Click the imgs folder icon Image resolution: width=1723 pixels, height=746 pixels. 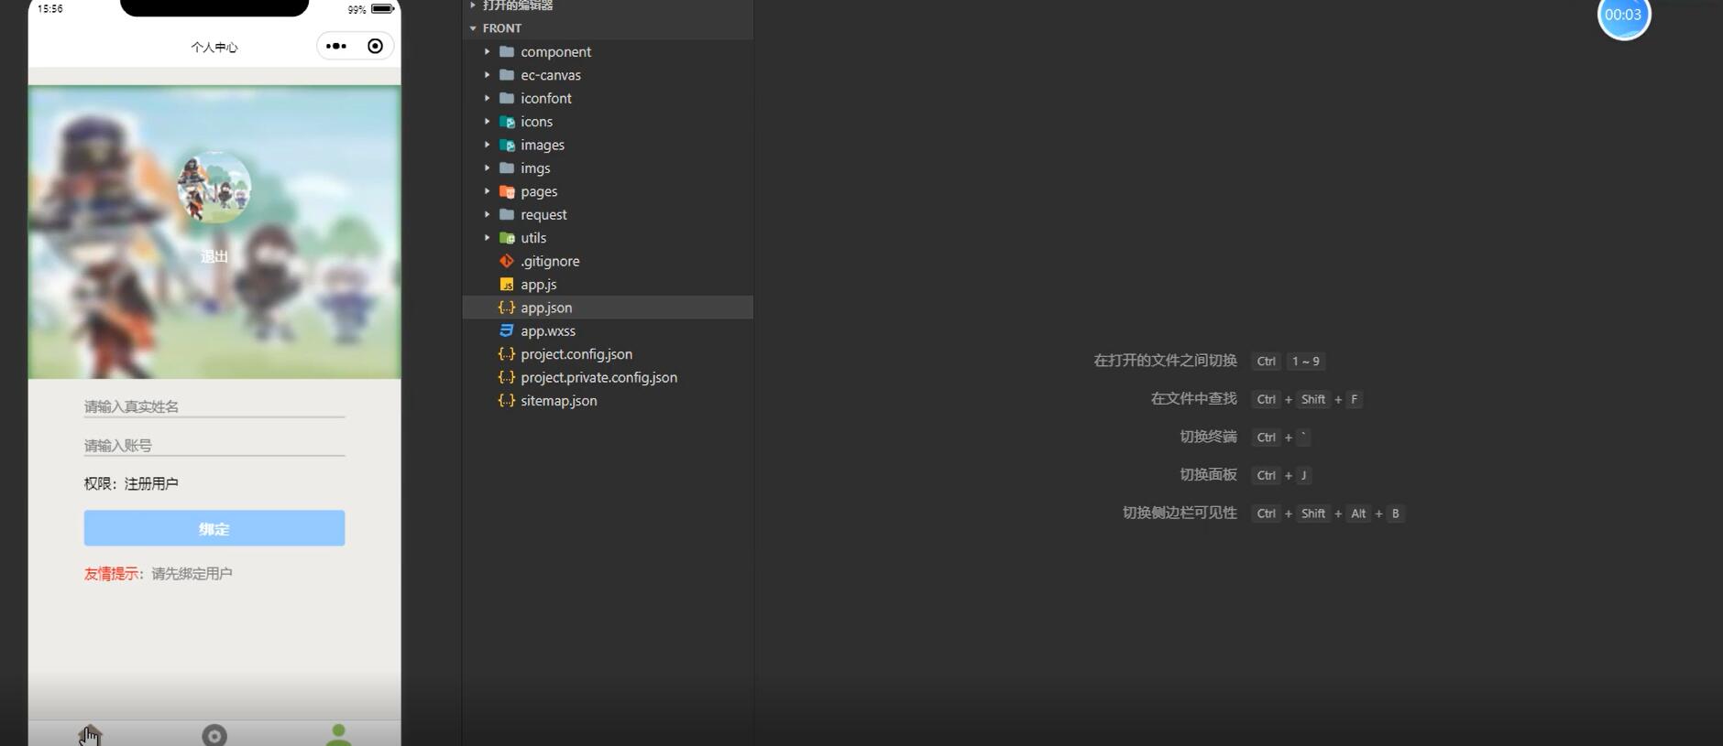506,168
